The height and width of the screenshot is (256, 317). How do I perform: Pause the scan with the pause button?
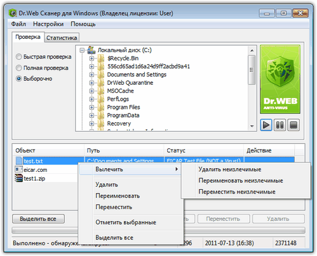[280, 125]
